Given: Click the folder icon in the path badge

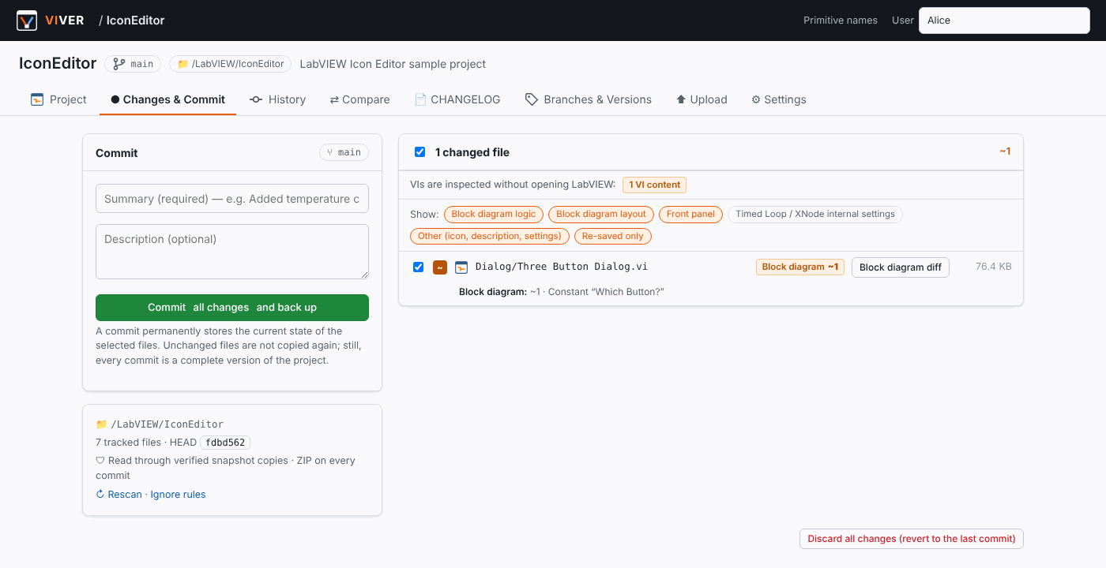Looking at the screenshot, I should [182, 64].
